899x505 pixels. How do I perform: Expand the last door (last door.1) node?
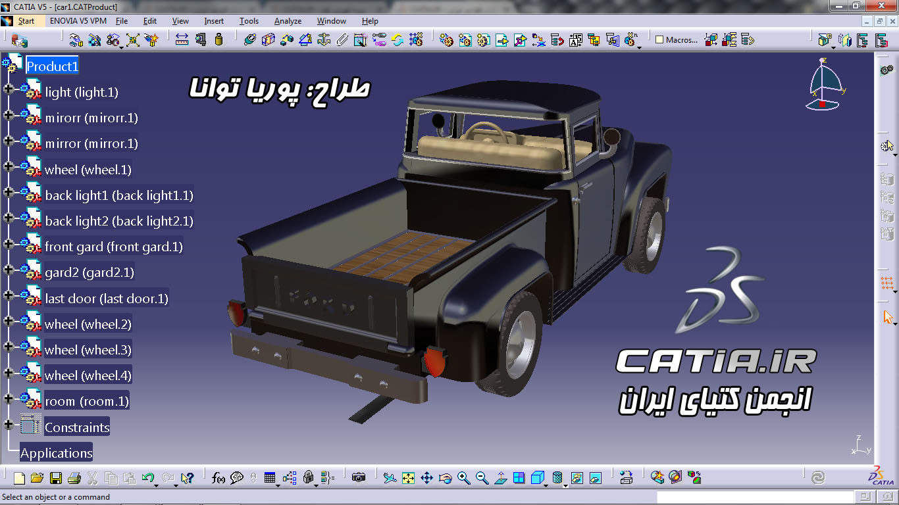tap(9, 295)
